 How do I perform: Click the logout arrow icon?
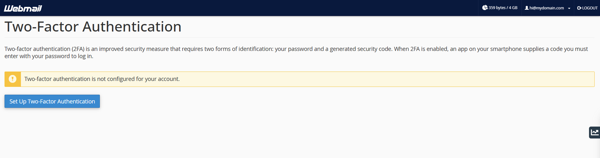click(579, 8)
